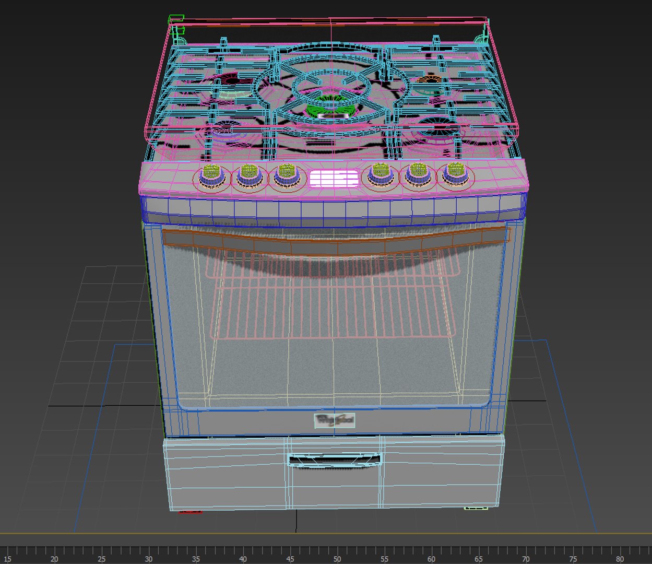This screenshot has width=652, height=564.
Task: Jump to frame 70 on the timeline
Action: 526,559
